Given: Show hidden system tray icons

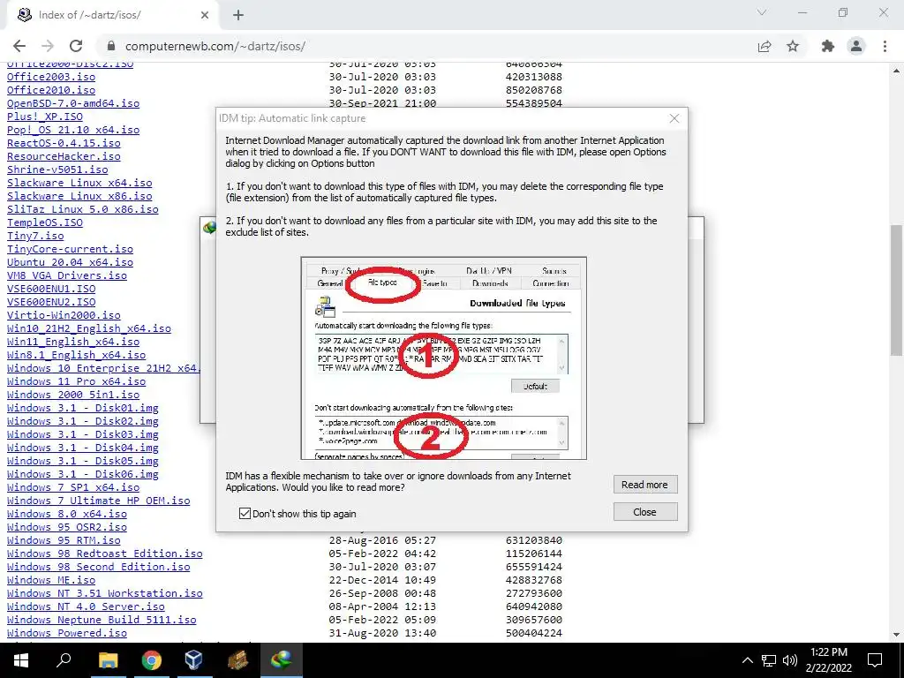Looking at the screenshot, I should pyautogui.click(x=747, y=660).
